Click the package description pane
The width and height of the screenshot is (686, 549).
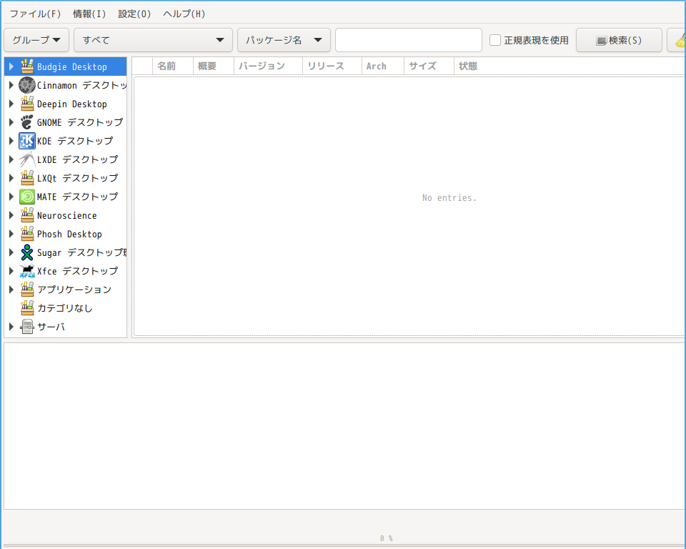click(344, 426)
